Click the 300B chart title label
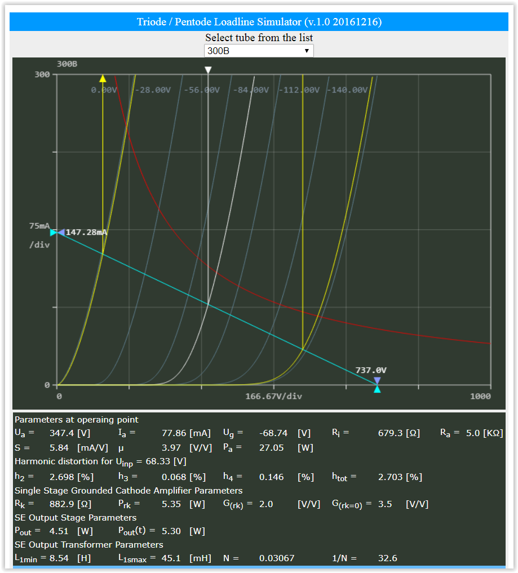Screen dimensions: 518x573 click(67, 64)
